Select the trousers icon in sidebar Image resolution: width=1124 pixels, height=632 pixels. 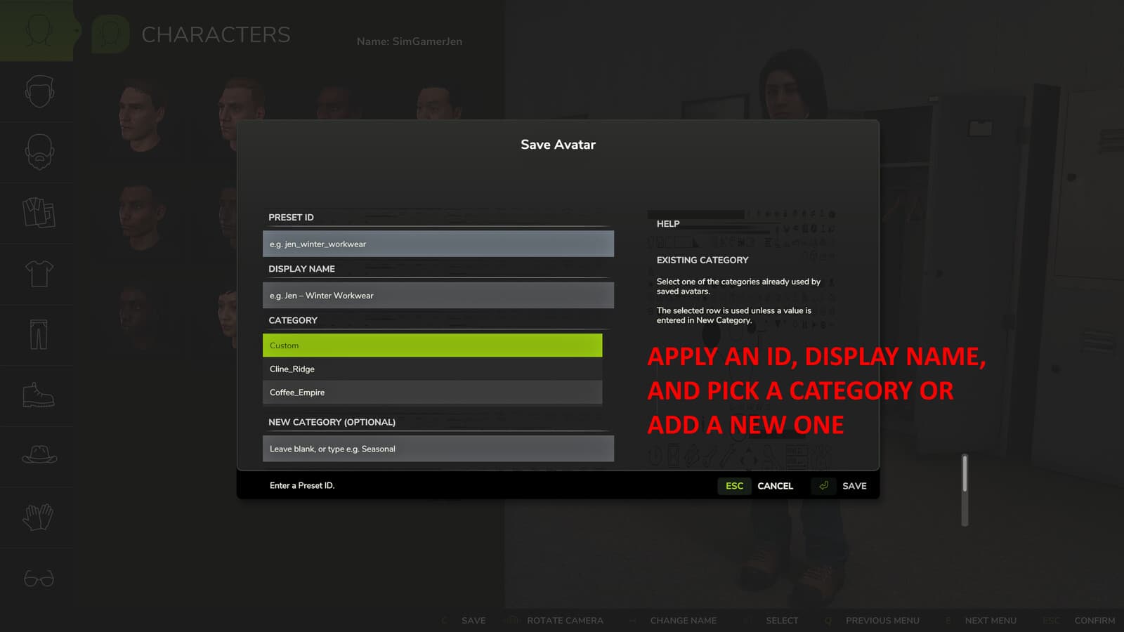coord(39,334)
